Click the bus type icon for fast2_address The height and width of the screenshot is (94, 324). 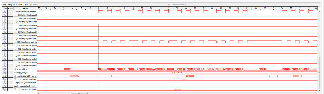point(5,89)
